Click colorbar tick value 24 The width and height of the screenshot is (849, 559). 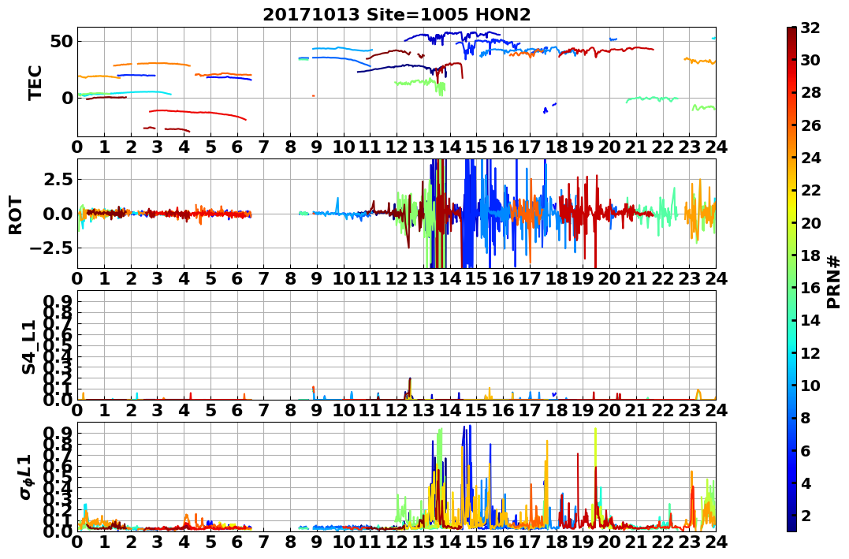point(810,158)
